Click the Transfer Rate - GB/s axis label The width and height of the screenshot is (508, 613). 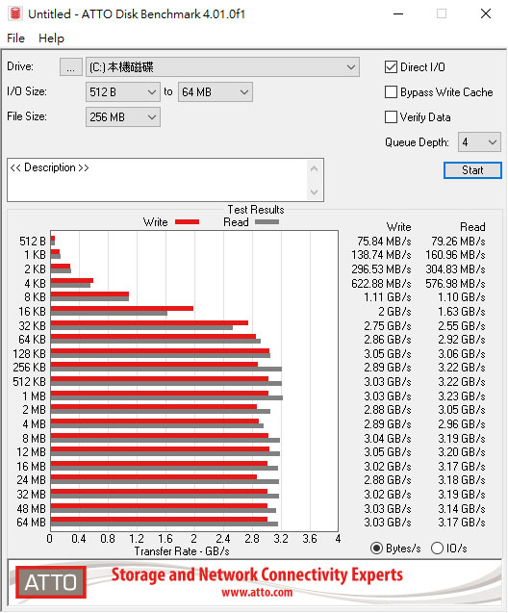point(182,551)
